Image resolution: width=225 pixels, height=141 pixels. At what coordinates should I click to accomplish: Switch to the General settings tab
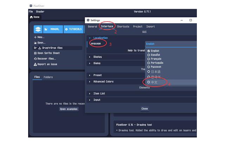92,27
